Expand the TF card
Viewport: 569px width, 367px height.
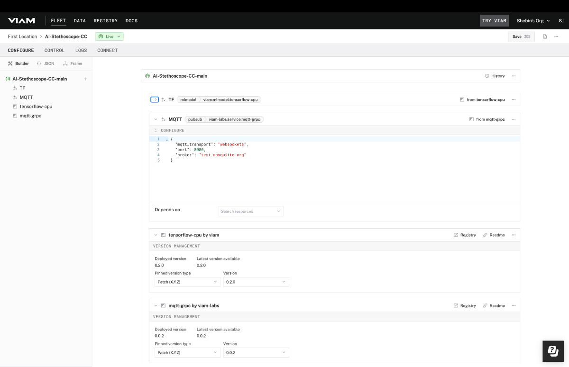pyautogui.click(x=155, y=100)
